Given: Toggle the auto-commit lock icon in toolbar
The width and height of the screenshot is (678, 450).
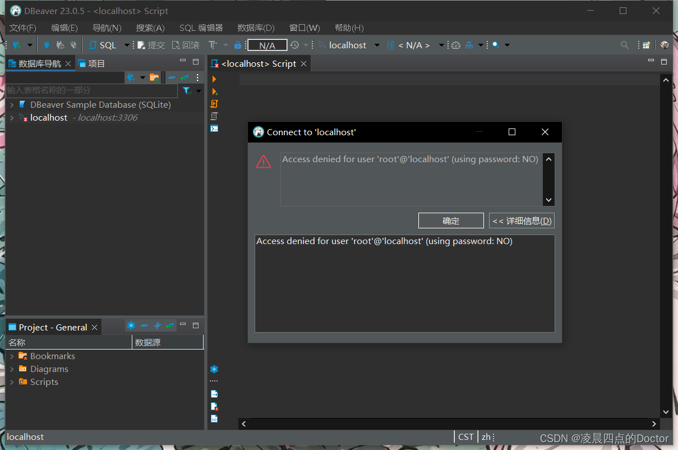Looking at the screenshot, I should coord(238,45).
